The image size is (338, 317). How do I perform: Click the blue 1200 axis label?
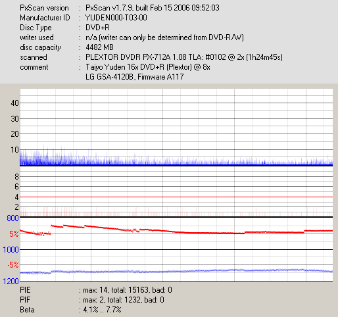point(11,281)
